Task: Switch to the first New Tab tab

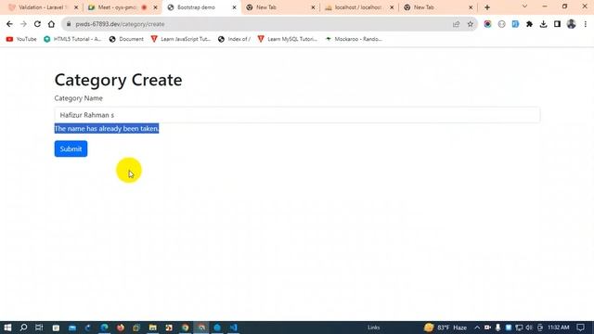Action: [x=279, y=7]
